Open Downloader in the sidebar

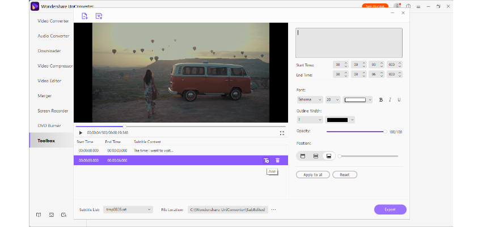tap(49, 51)
